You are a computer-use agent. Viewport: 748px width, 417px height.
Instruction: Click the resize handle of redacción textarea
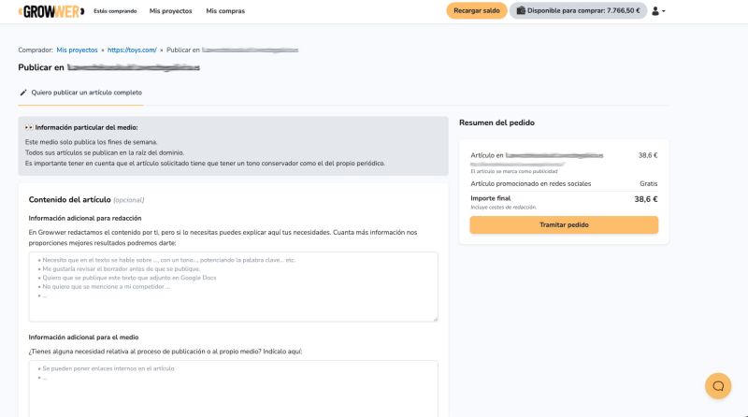pos(435,319)
